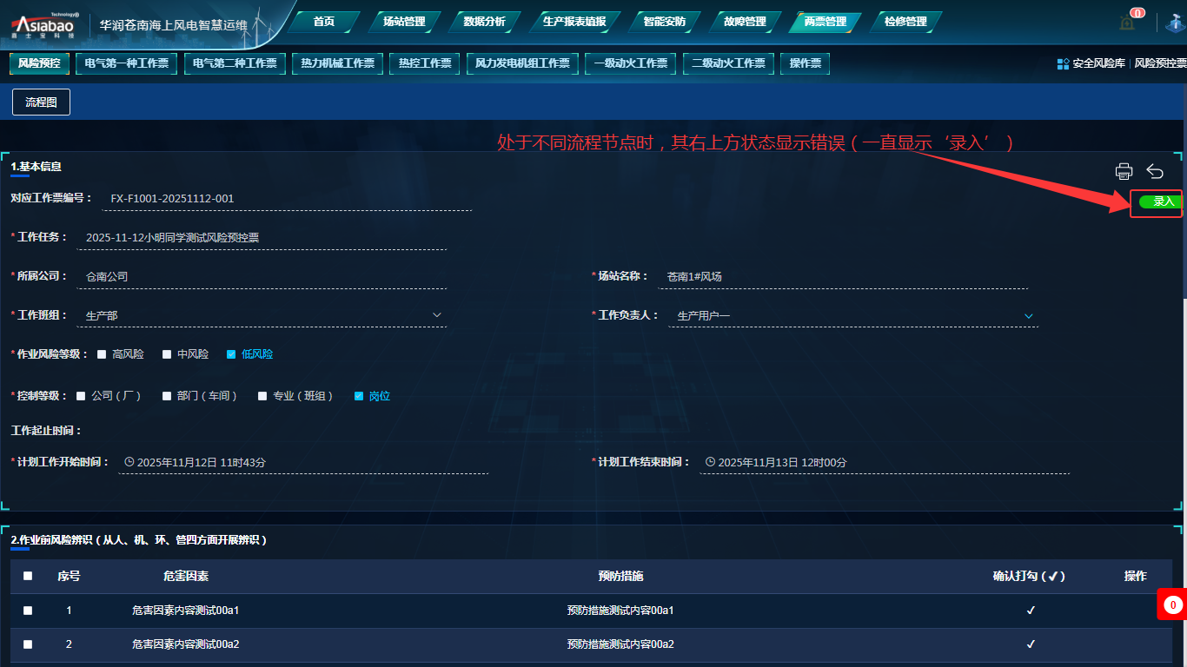The width and height of the screenshot is (1187, 667).
Task: Click the return arrow icon to go back
Action: pos(1155,171)
